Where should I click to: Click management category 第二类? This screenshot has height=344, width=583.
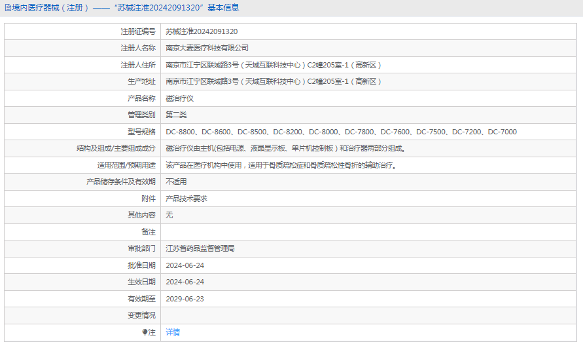tap(176, 115)
